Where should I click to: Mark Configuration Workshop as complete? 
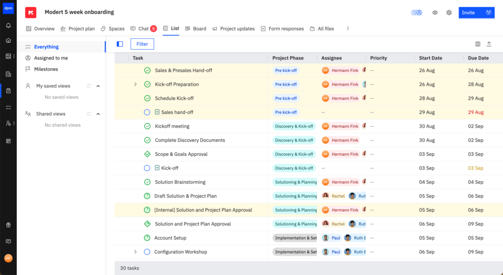[147, 251]
